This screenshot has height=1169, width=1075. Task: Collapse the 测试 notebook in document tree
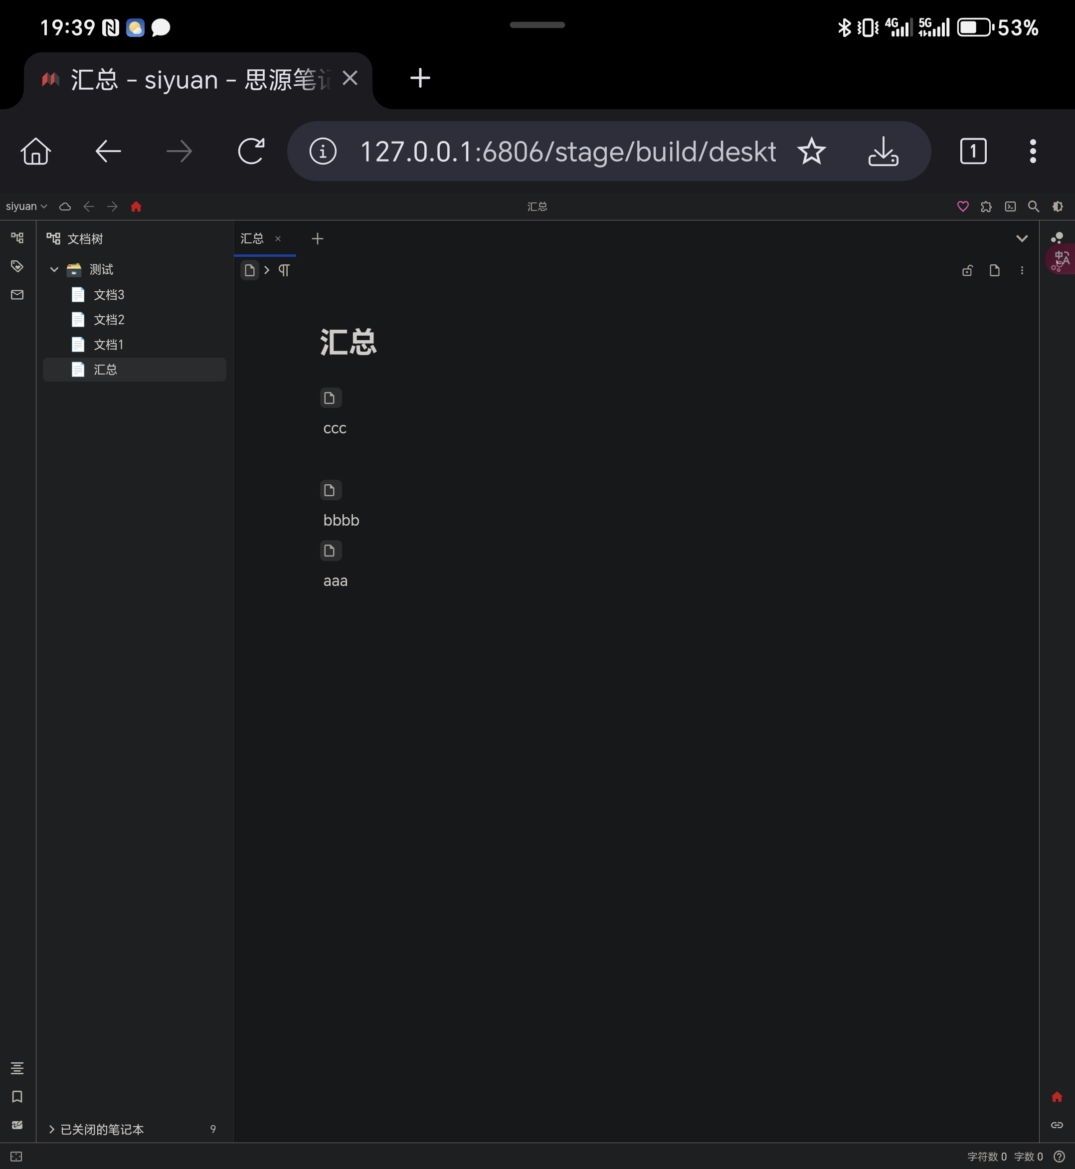pos(54,269)
